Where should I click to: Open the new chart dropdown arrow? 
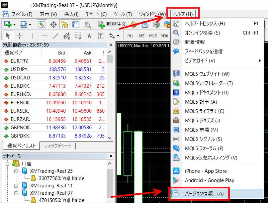coord(15,24)
